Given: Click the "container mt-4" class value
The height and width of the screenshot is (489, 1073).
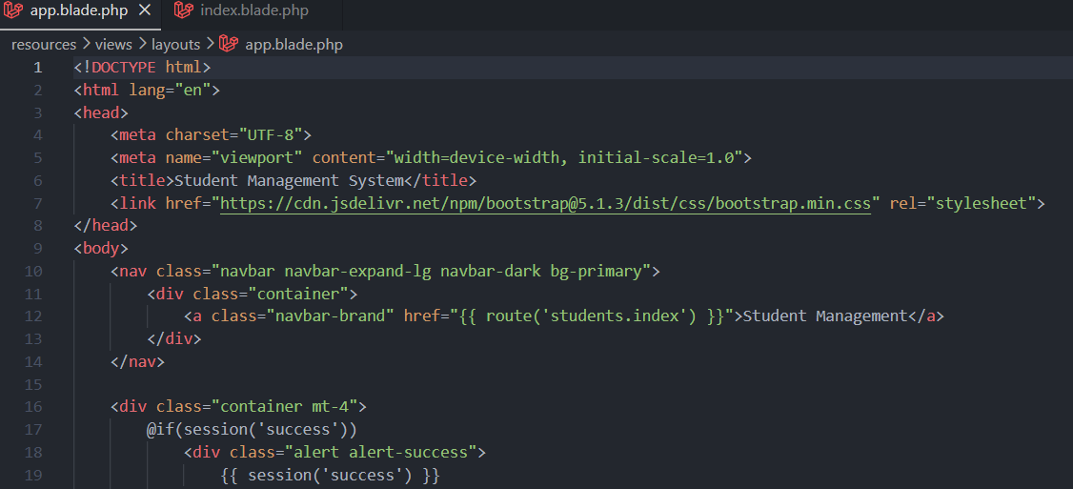Looking at the screenshot, I should pyautogui.click(x=285, y=407).
